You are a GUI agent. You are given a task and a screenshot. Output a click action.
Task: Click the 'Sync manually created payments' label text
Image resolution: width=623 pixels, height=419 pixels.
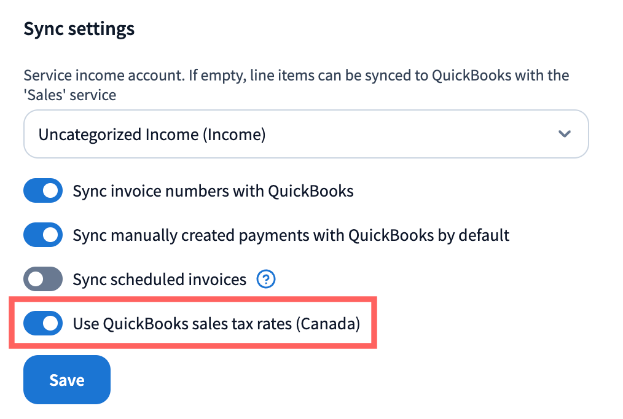coord(291,235)
